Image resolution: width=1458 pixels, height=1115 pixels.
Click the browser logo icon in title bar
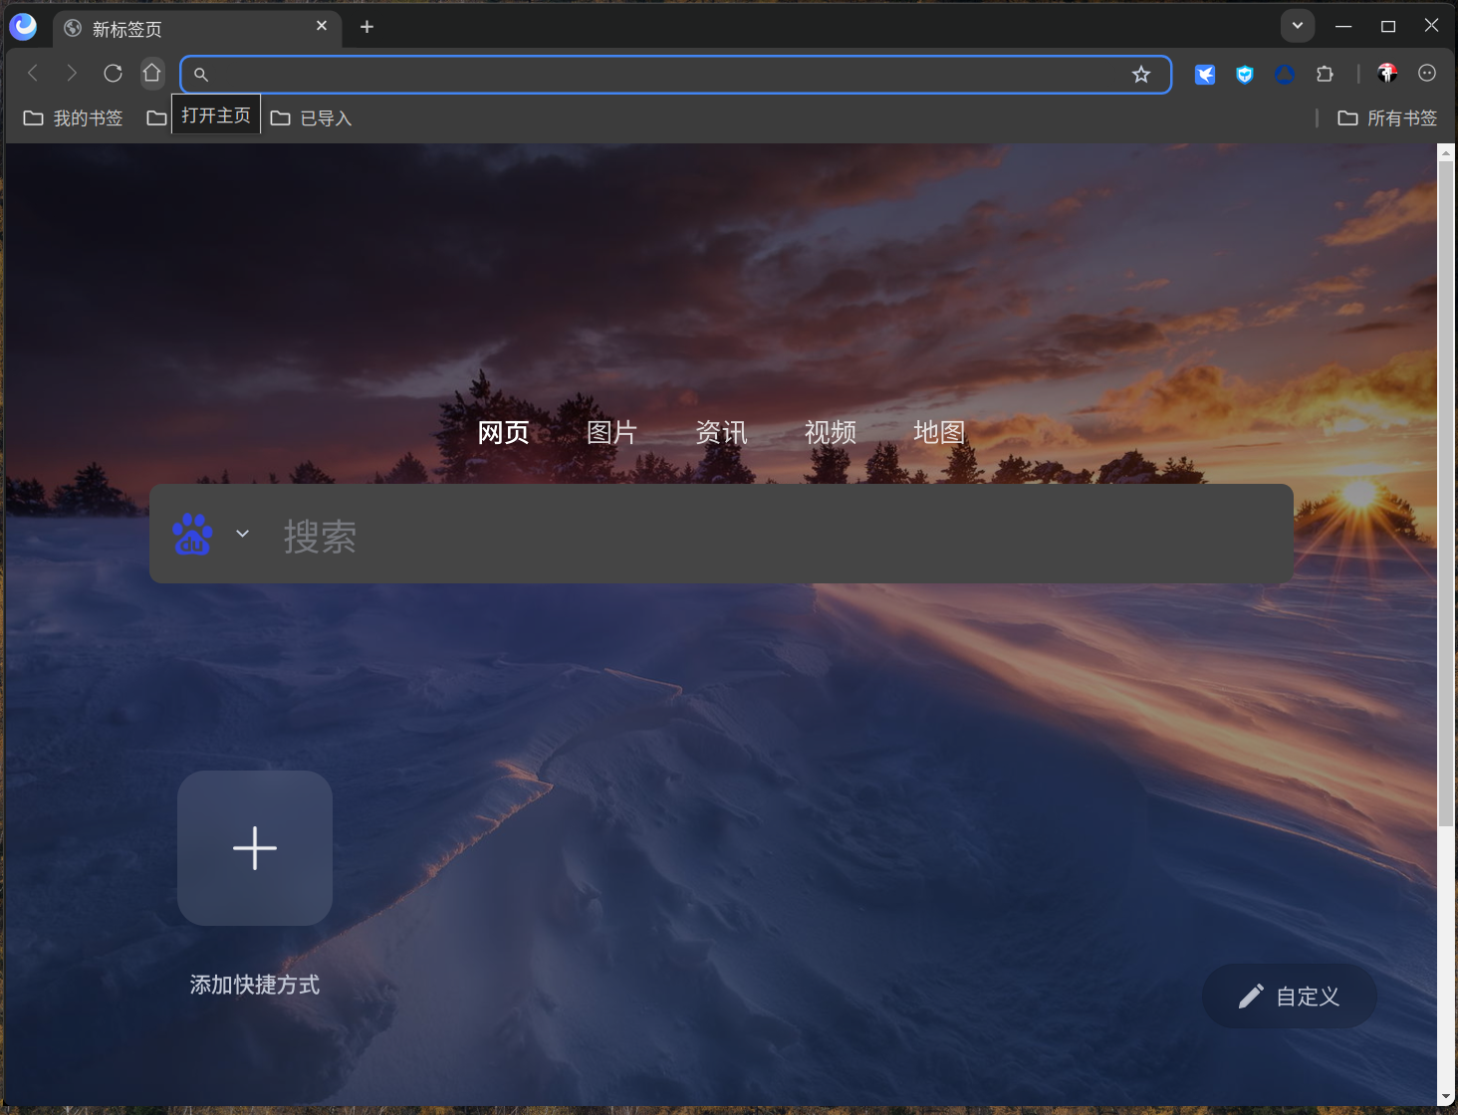pyautogui.click(x=23, y=27)
